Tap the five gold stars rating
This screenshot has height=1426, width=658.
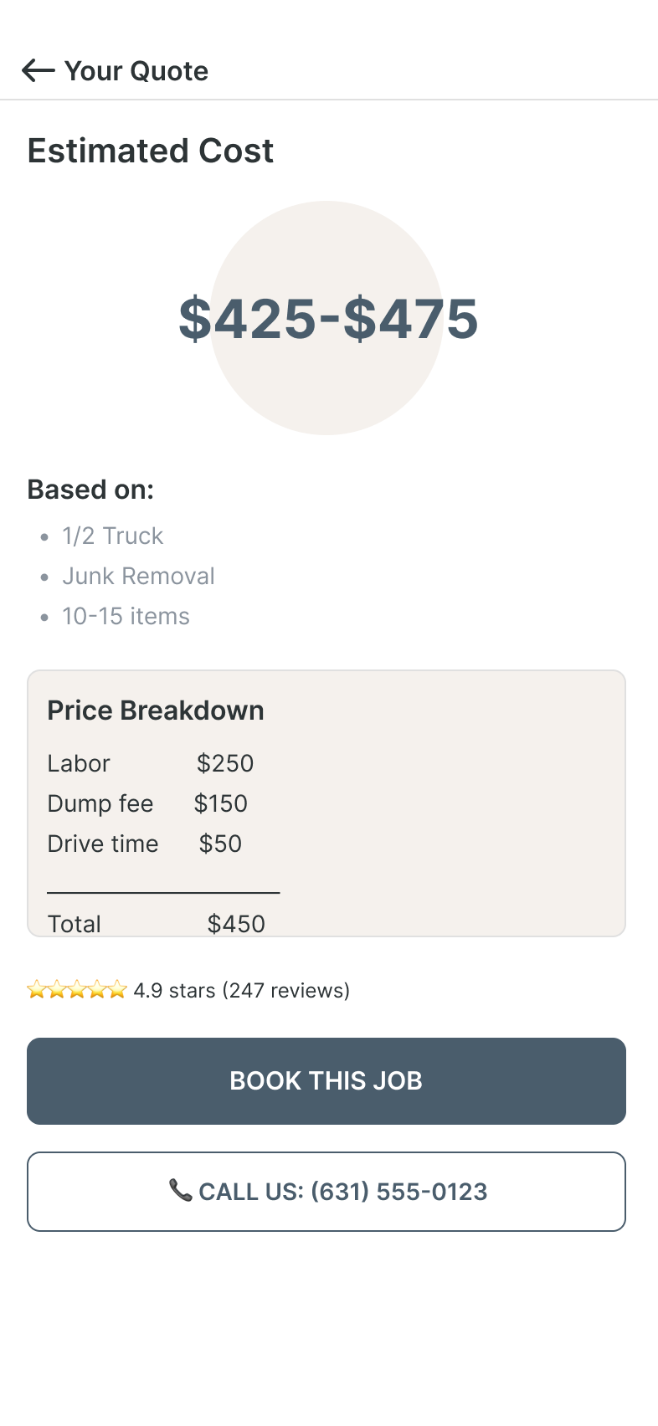(x=77, y=991)
